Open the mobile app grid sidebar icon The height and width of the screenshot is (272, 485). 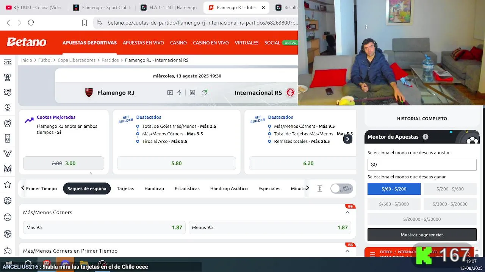click(x=8, y=138)
